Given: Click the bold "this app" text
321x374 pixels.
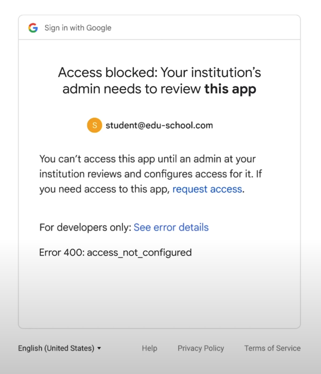Looking at the screenshot, I should (230, 89).
